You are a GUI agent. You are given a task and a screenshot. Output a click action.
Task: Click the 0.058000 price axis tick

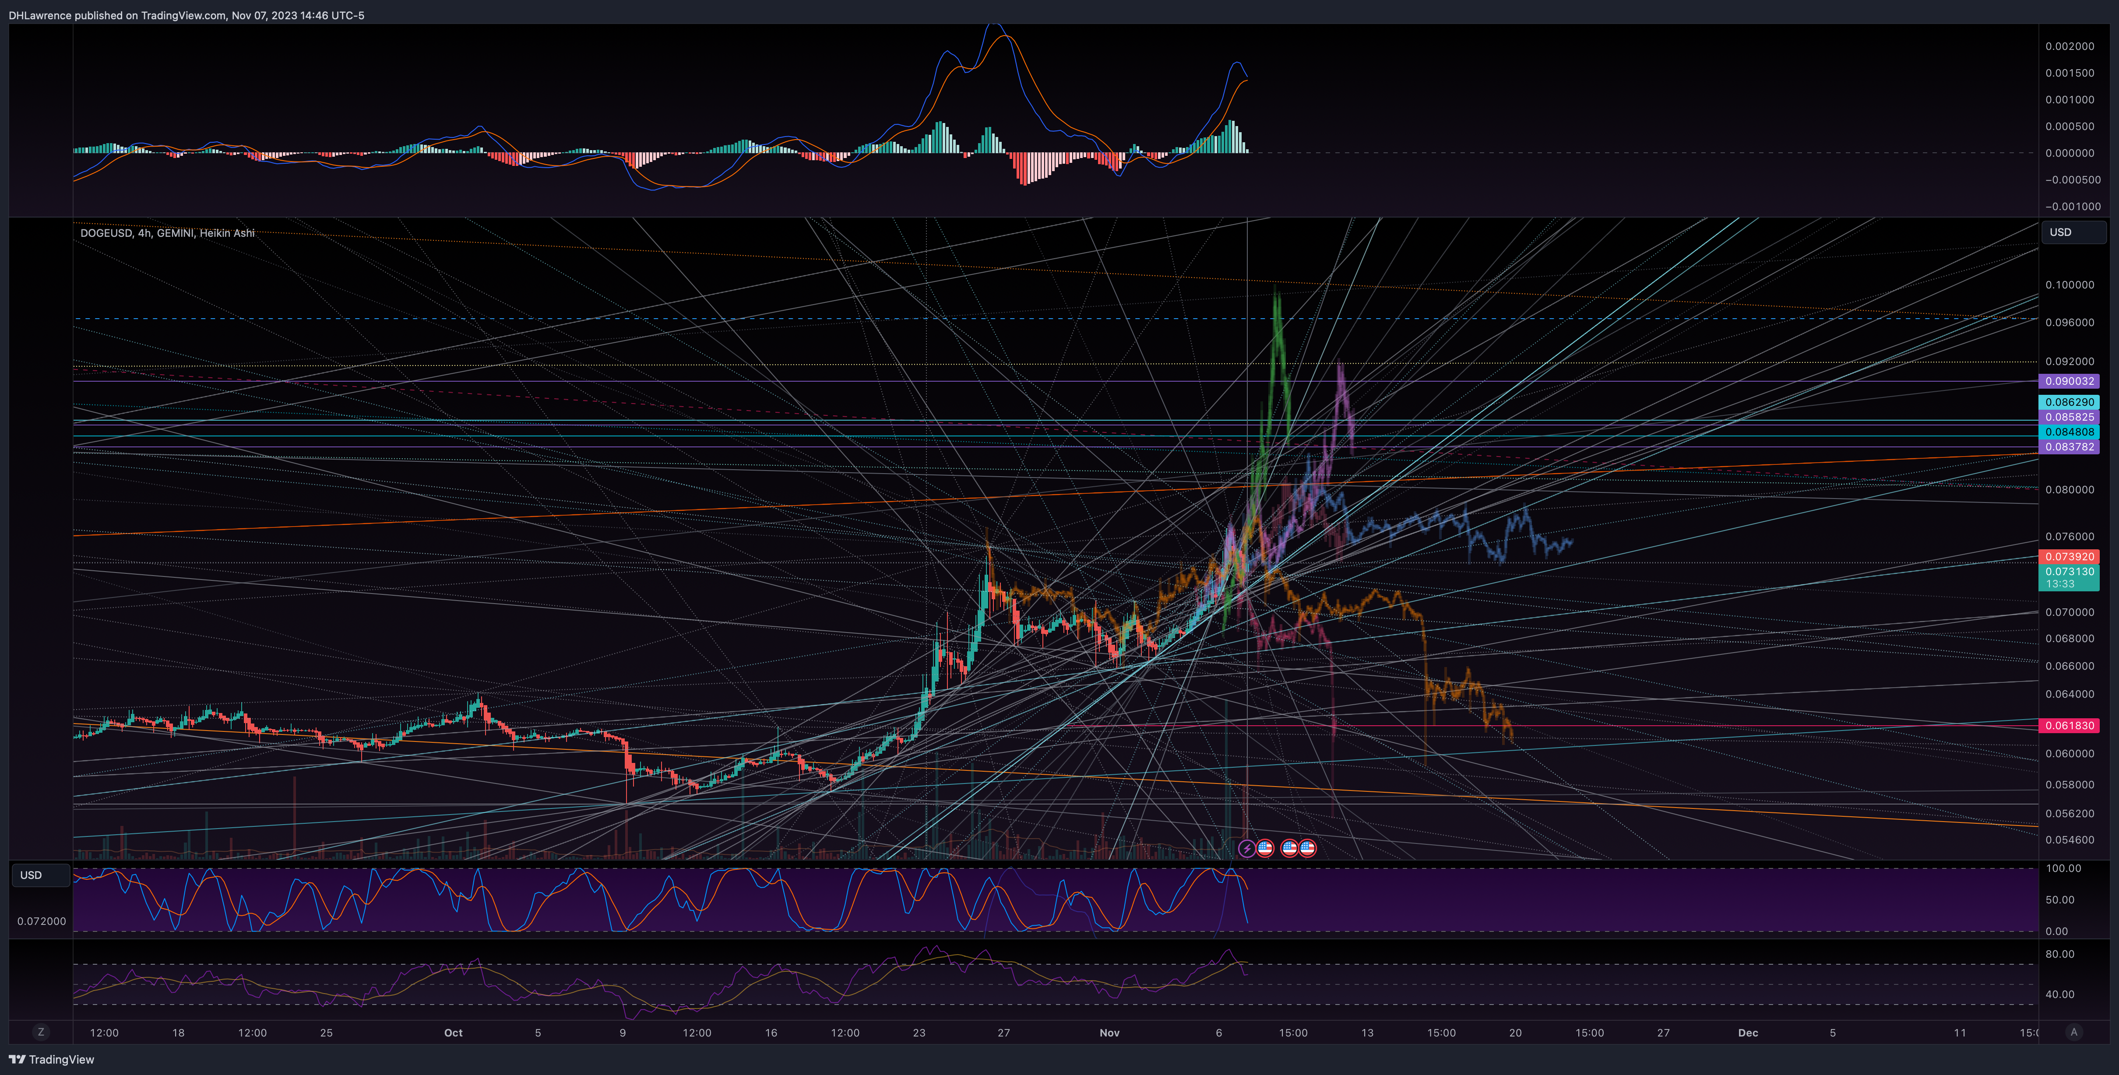(2070, 785)
